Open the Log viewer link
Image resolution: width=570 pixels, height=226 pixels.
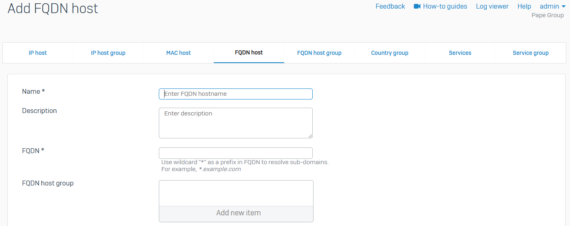pyautogui.click(x=492, y=6)
